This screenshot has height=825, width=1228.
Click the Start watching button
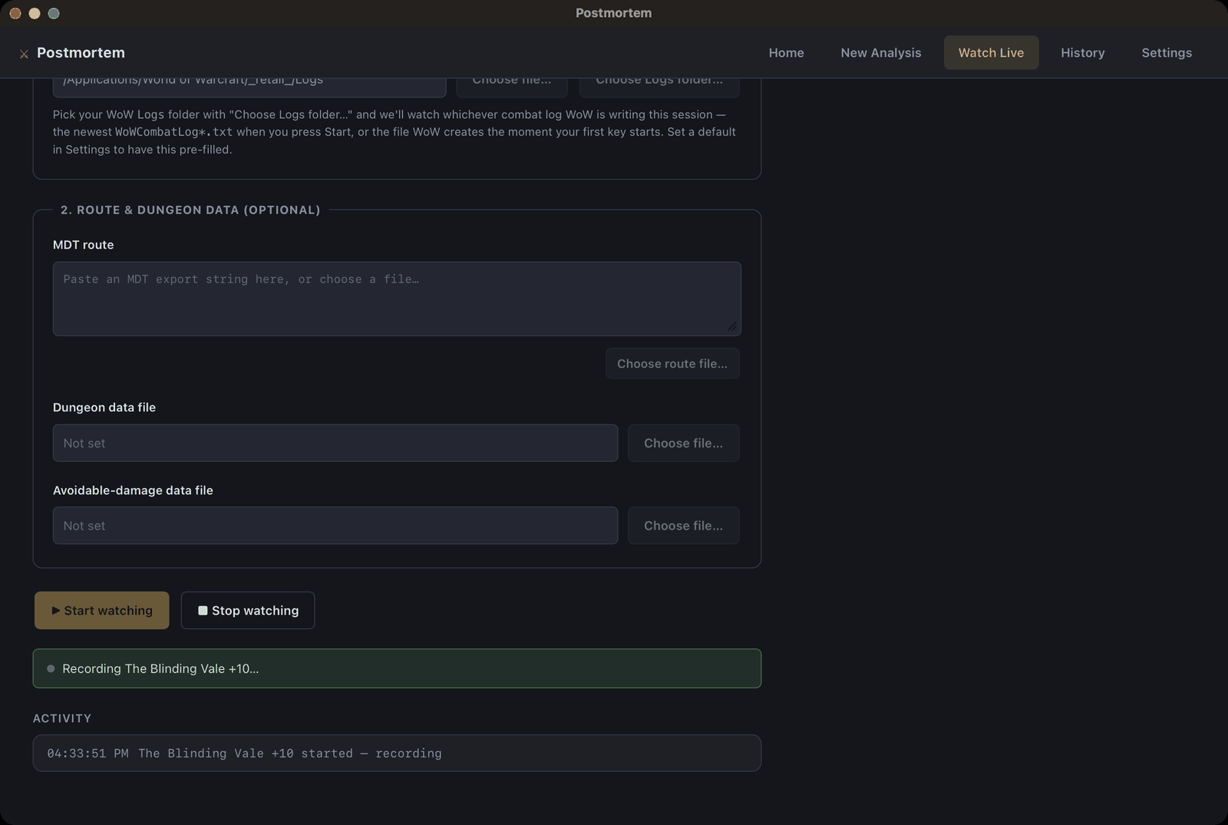102,611
